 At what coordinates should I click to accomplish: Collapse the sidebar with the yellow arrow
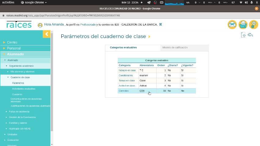[x=47, y=34]
